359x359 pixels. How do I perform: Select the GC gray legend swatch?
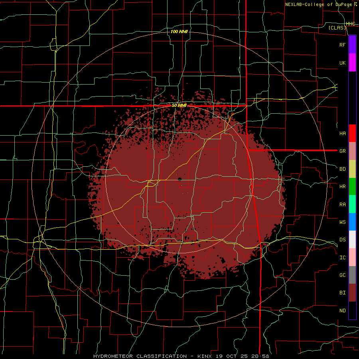352,275
